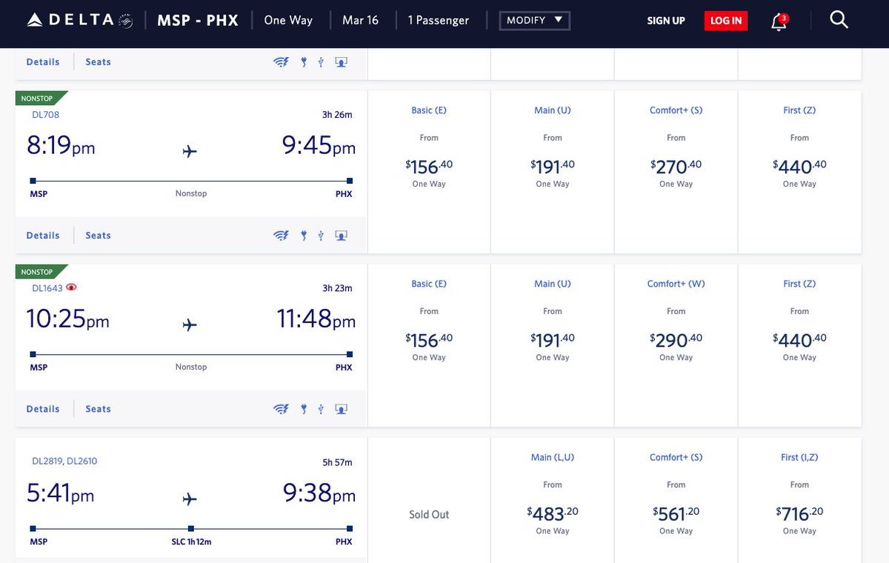Click flight number DL708
Image resolution: width=889 pixels, height=563 pixels.
tap(45, 115)
